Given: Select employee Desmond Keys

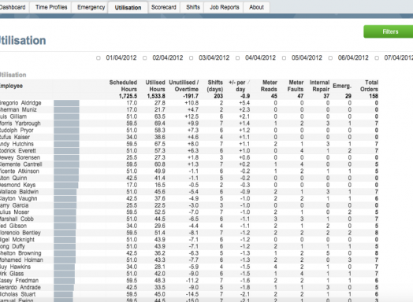Looking at the screenshot, I should 17,185.
